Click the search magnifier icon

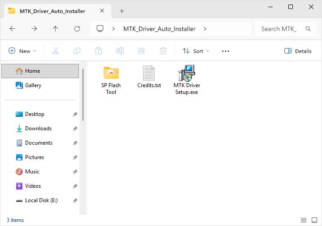308,29
